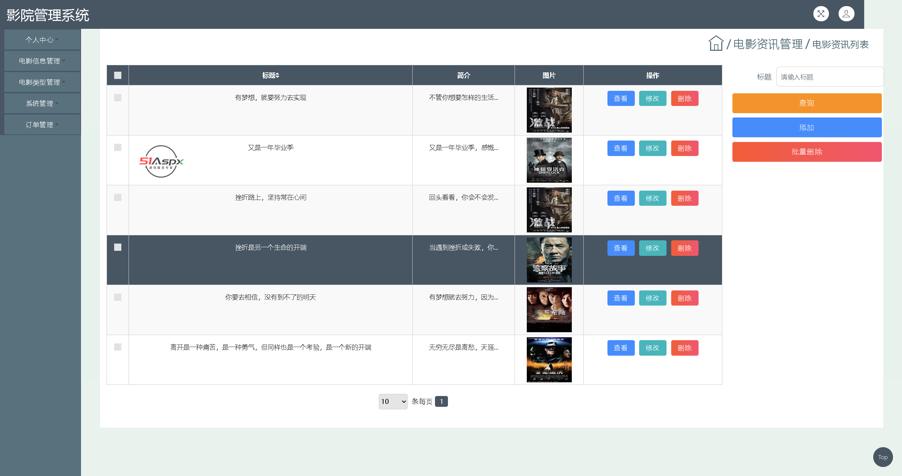The width and height of the screenshot is (902, 476).
Task: Check the row for 又是一年毕业季
Action: pyautogui.click(x=118, y=147)
